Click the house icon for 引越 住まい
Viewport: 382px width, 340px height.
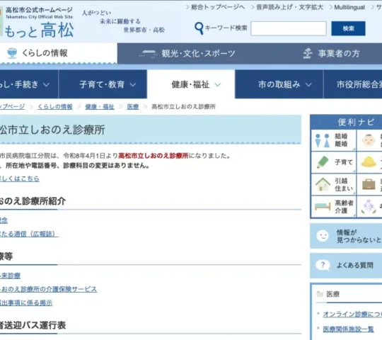pyautogui.click(x=323, y=184)
